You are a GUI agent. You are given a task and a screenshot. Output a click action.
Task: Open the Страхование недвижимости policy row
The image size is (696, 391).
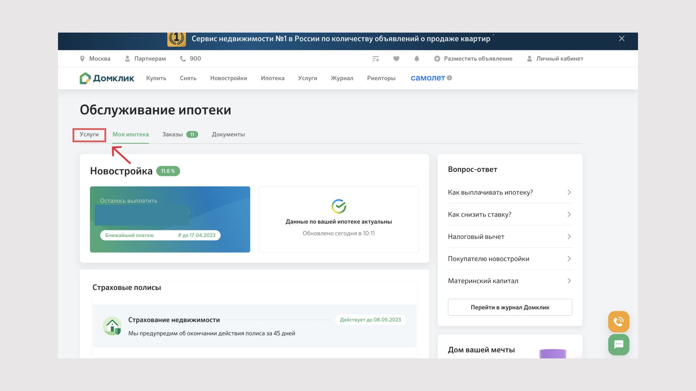[x=254, y=326]
